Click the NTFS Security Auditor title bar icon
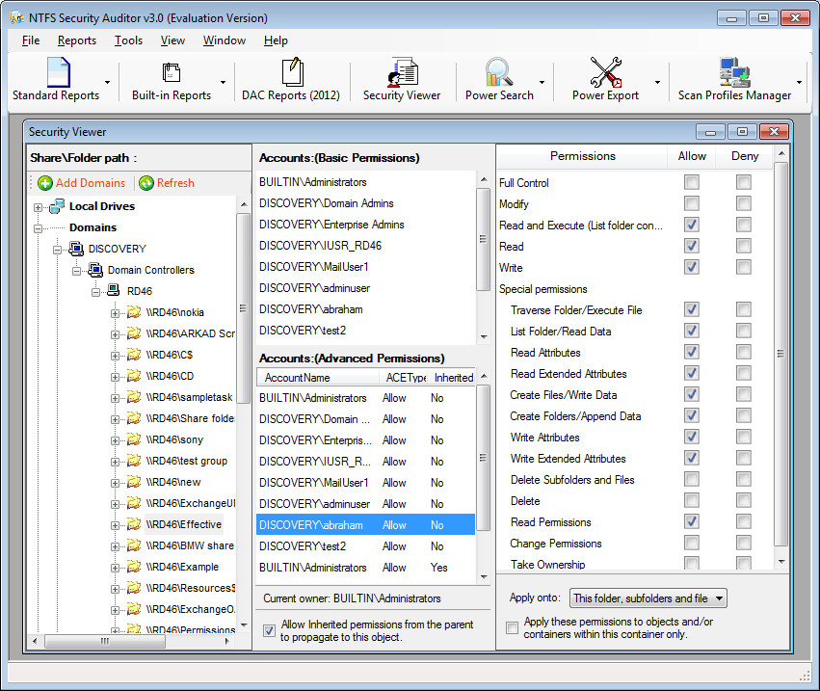The height and width of the screenshot is (691, 820). (16, 17)
